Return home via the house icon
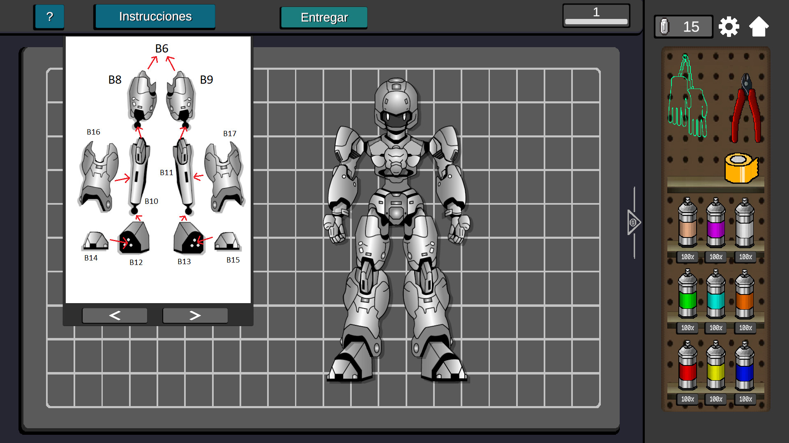789x443 pixels. [x=759, y=26]
